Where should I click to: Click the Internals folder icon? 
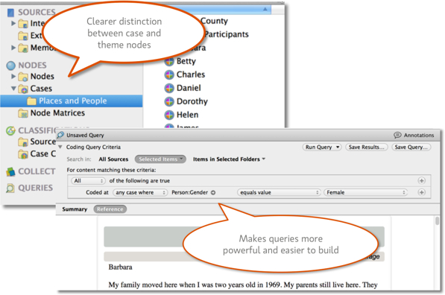[x=23, y=24]
